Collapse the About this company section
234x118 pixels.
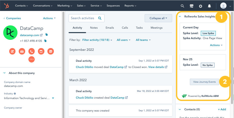click(x=4, y=73)
